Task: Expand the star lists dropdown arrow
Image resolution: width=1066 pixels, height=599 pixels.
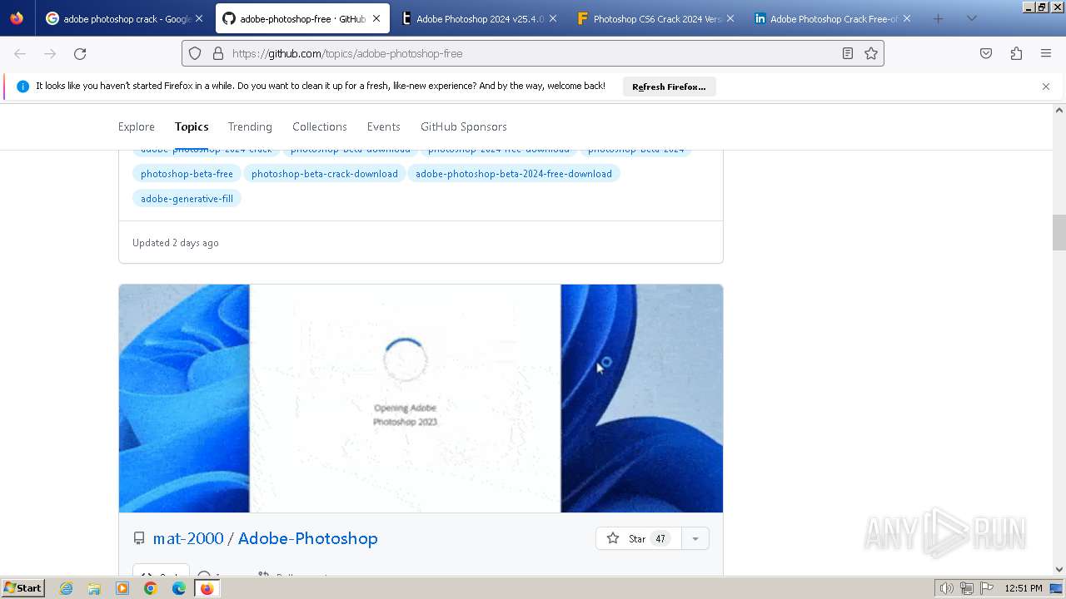Action: click(695, 538)
